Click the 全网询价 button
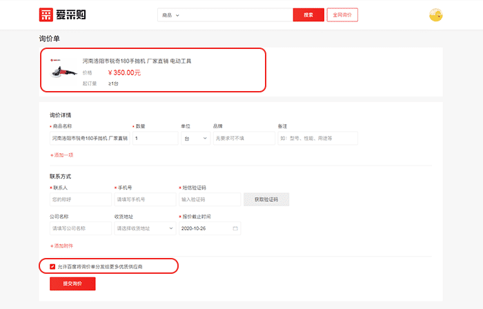 pos(341,14)
